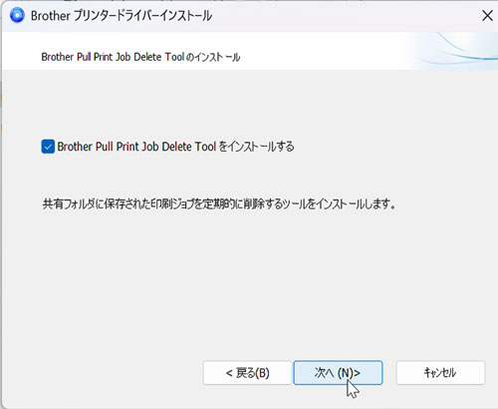Click the Brother Pull Print Job Delete Tool heading
498x409 pixels.
click(140, 57)
